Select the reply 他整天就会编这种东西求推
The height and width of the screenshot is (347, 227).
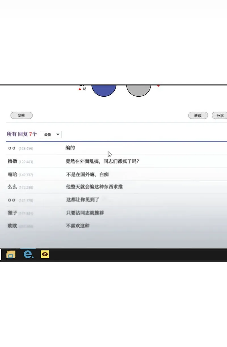coord(94,187)
